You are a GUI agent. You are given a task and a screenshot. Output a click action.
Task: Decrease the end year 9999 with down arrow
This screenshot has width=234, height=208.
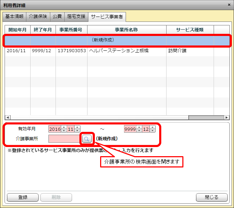[x=139, y=131]
